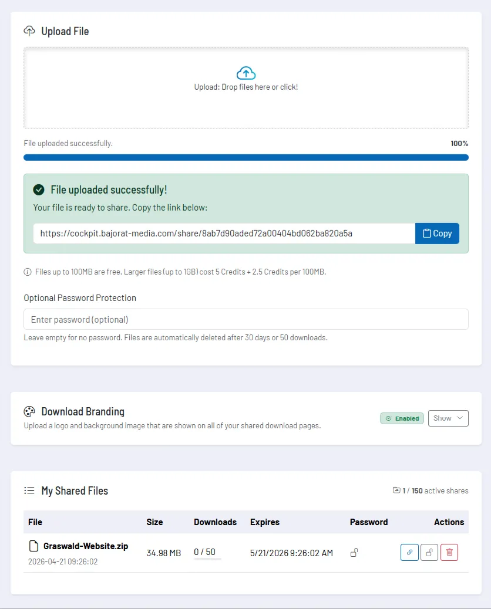Click the Upload File title text
Screen dimensions: 491x609
65,31
